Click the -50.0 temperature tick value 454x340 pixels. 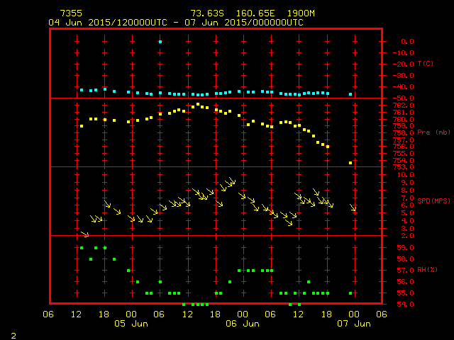tap(404, 98)
